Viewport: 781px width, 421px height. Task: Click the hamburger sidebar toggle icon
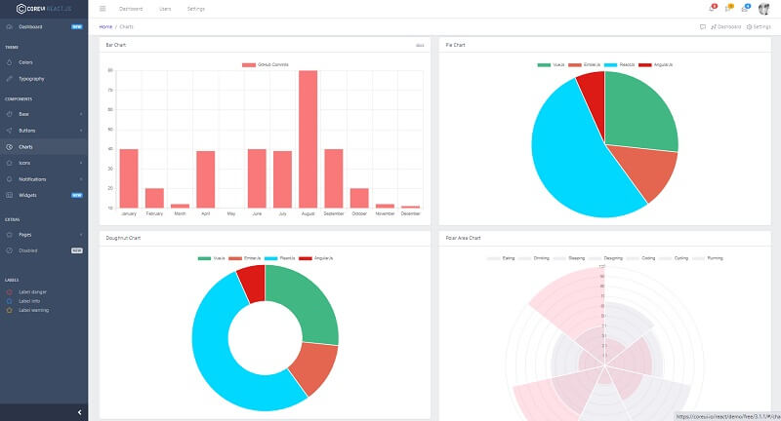click(x=103, y=9)
